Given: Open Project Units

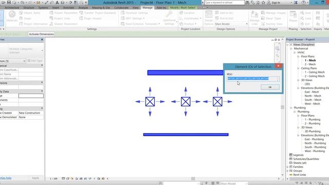Looking at the screenshot, I should click(60, 18).
